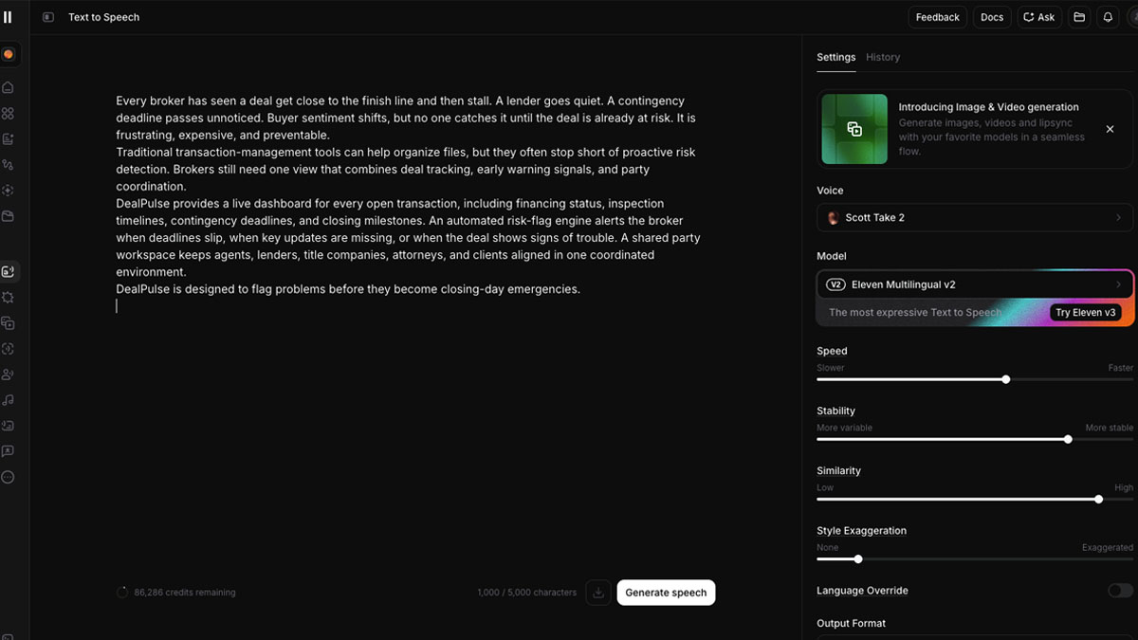Image resolution: width=1138 pixels, height=640 pixels.
Task: Click the download audio icon beside Generate speech
Action: point(598,593)
